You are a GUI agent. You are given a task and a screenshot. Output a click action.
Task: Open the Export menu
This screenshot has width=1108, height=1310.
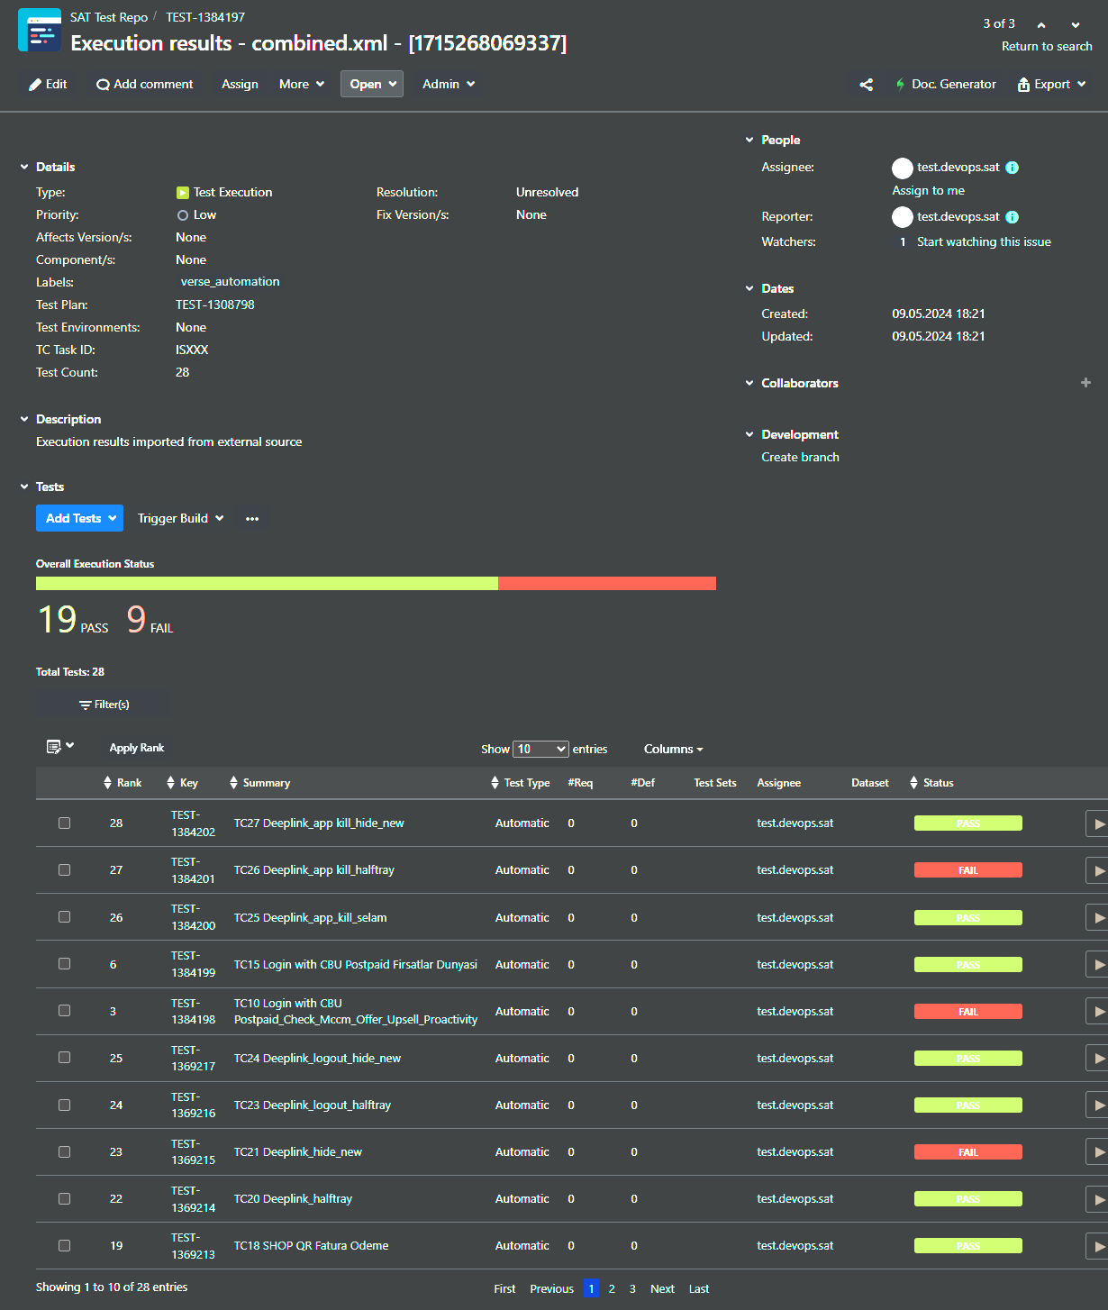click(1051, 85)
